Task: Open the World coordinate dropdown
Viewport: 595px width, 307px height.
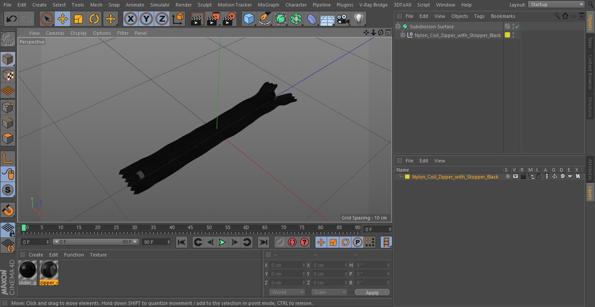Action: 287,292
